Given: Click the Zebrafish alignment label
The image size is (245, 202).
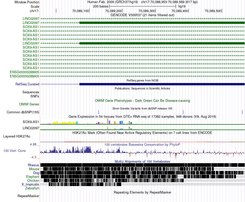Looking at the screenshot, I should coord(32,188).
